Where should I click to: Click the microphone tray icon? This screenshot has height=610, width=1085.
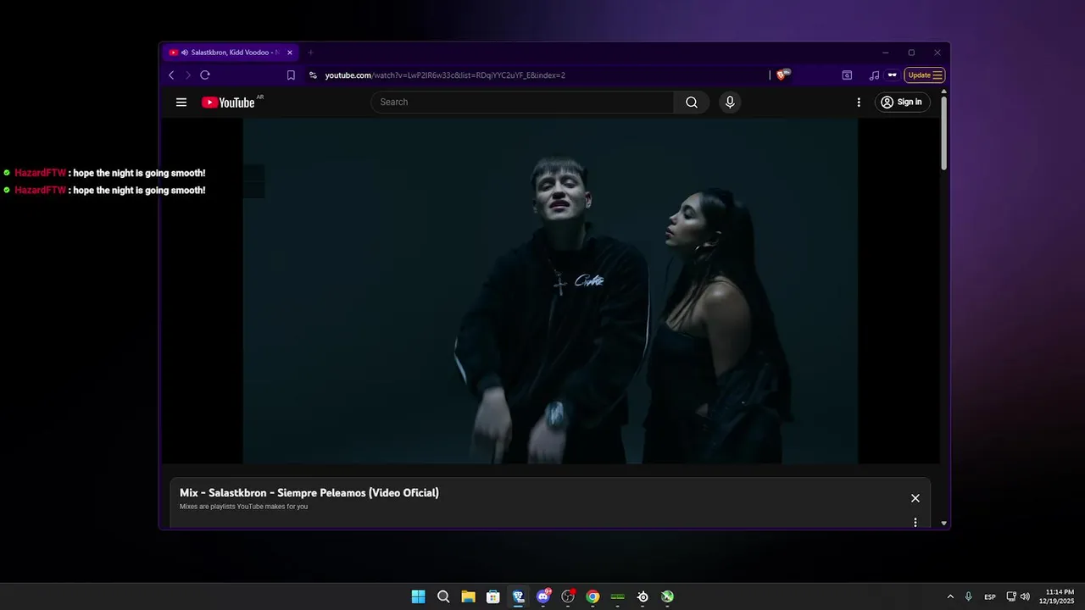pos(968,596)
